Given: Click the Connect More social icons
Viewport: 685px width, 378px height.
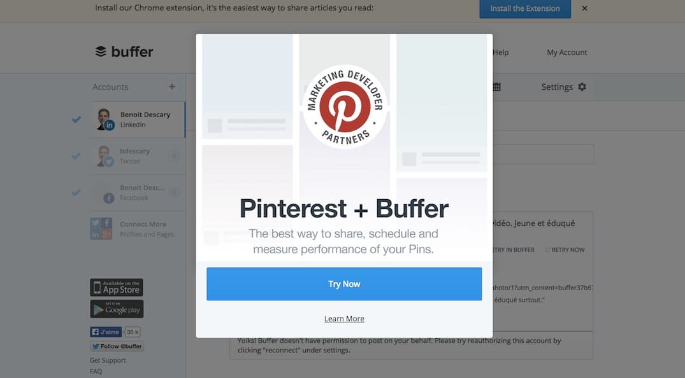Looking at the screenshot, I should 101,229.
